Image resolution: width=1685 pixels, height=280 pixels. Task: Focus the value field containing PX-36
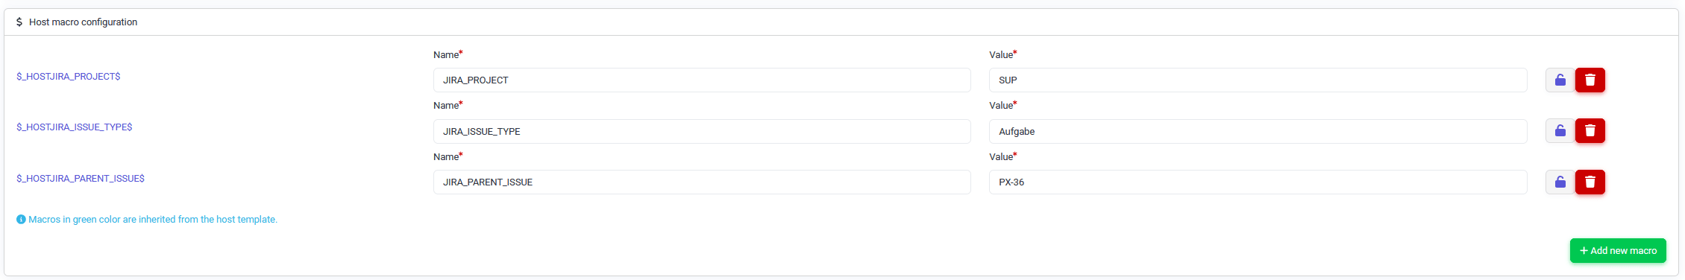click(x=1258, y=182)
